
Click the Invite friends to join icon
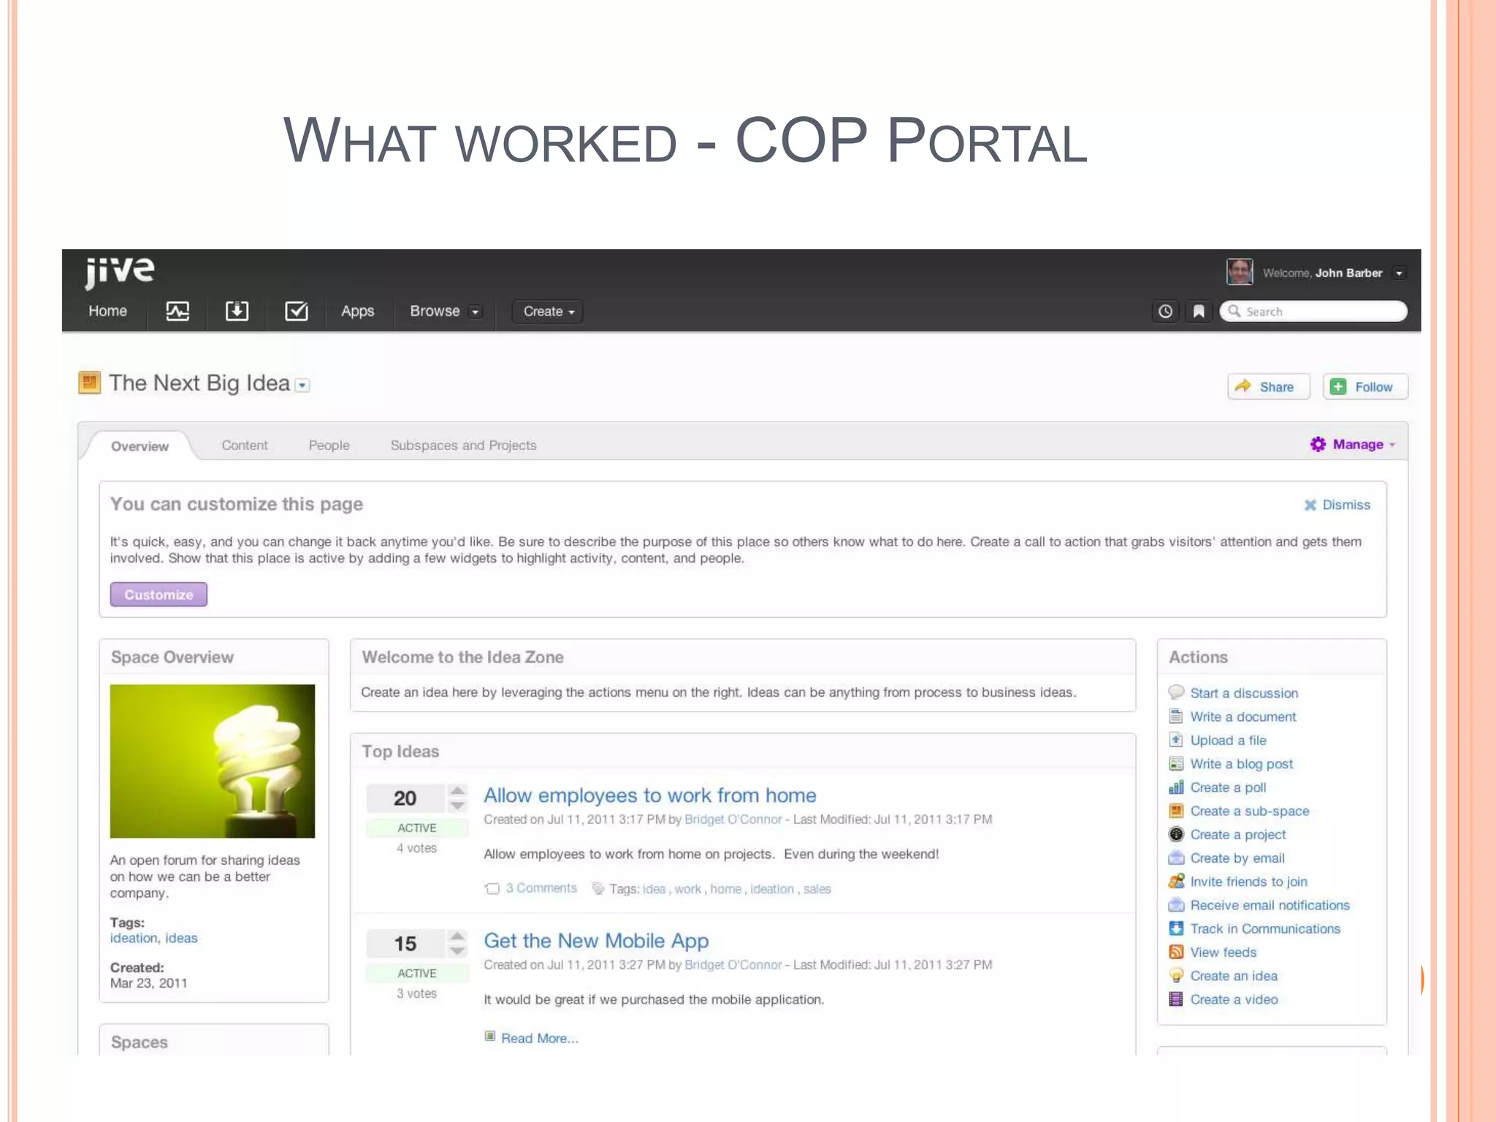point(1176,881)
